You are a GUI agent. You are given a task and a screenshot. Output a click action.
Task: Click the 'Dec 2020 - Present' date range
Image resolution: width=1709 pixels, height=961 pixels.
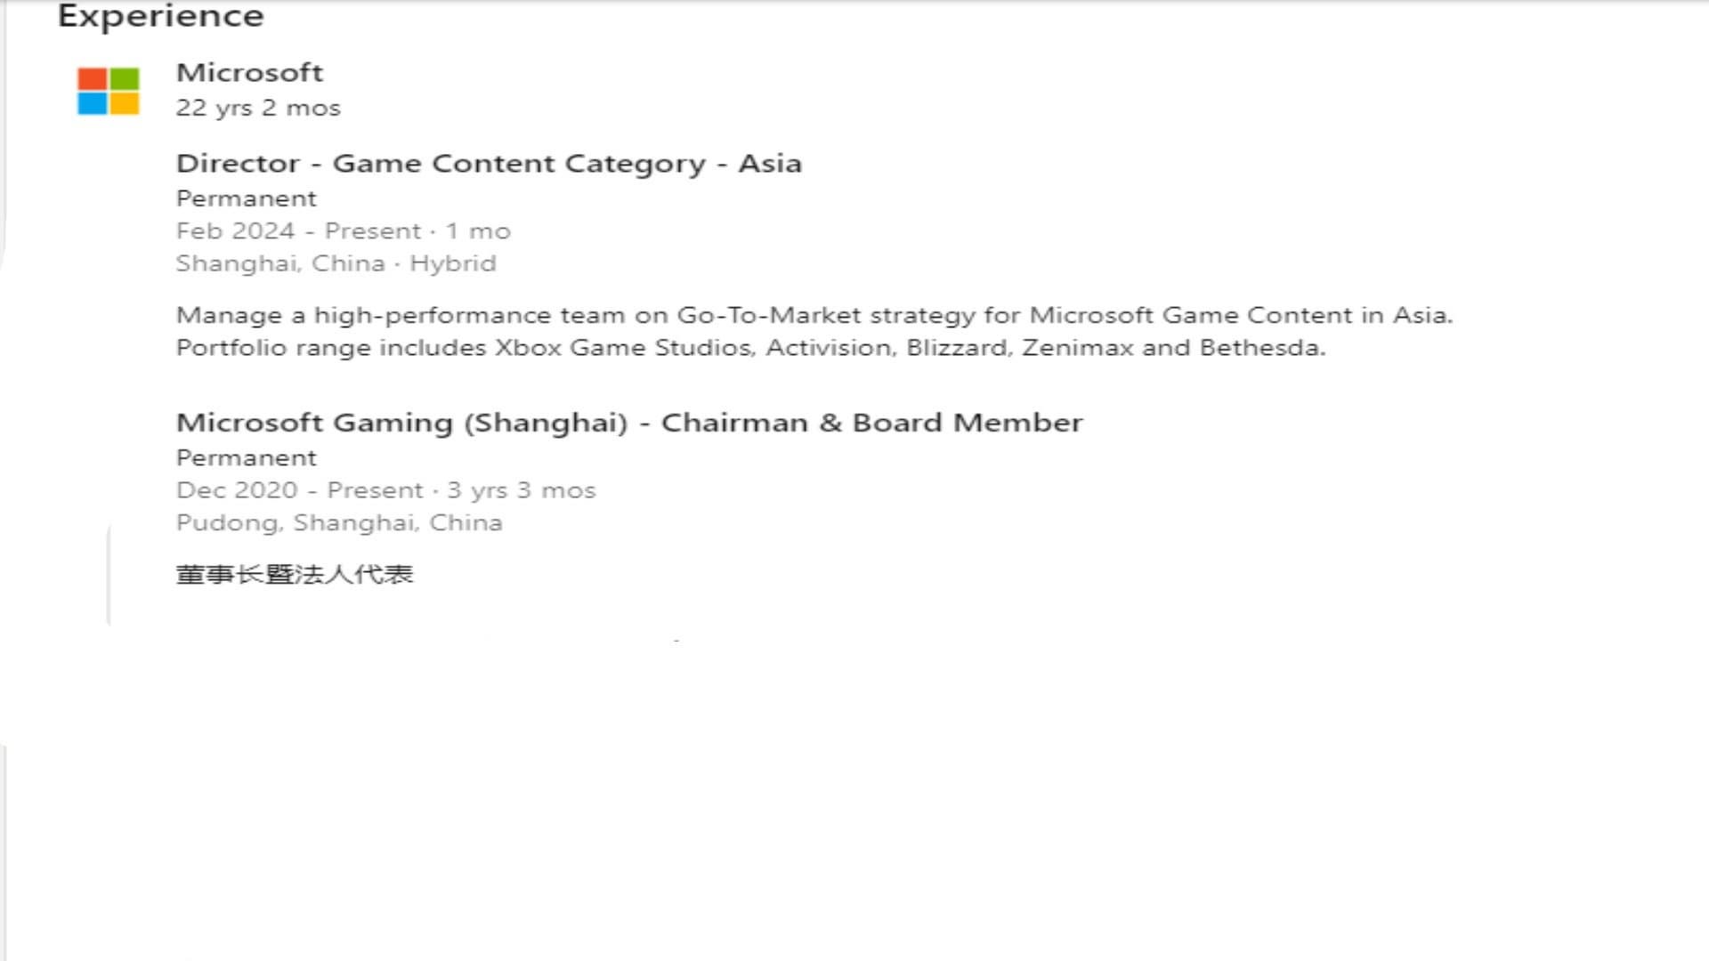click(300, 490)
